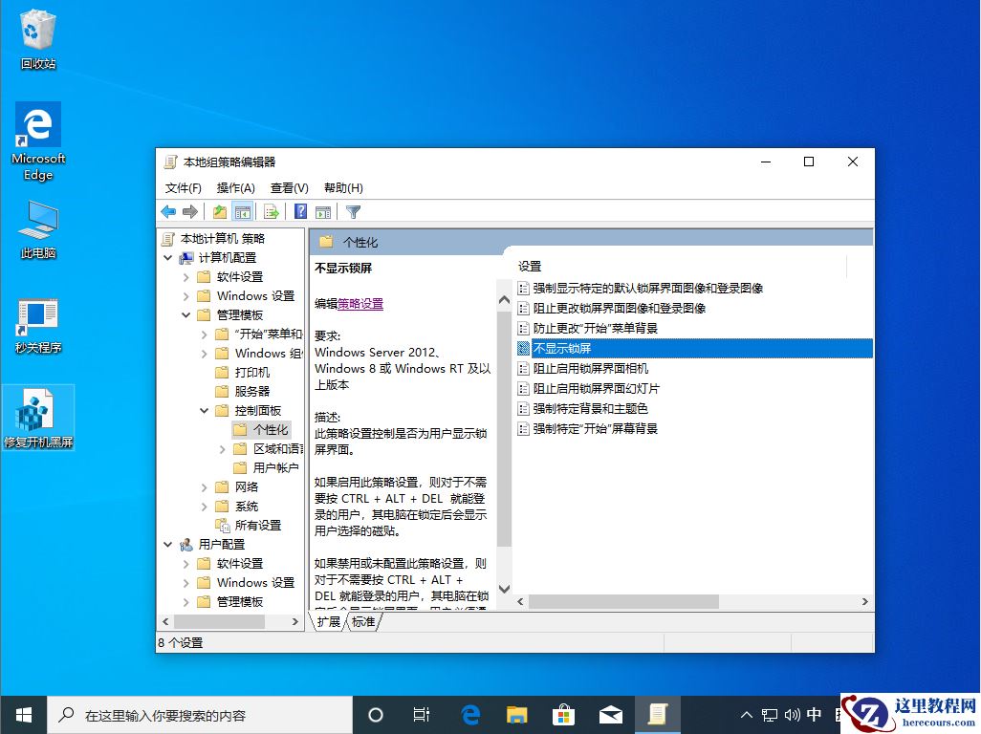
Task: Toggle the console tree pane icon
Action: click(243, 211)
